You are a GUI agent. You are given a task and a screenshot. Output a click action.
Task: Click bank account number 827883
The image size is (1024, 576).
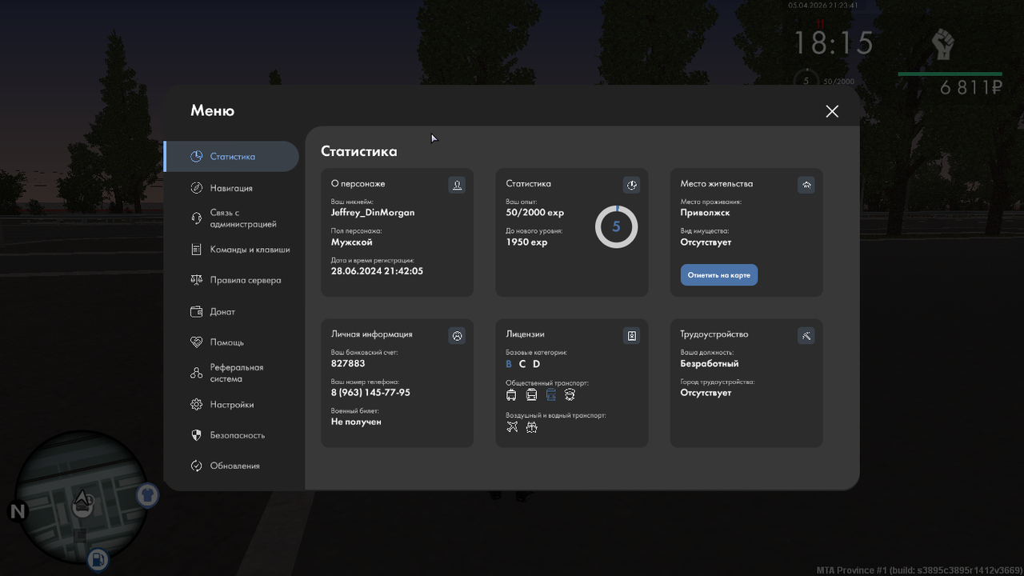[x=348, y=363]
